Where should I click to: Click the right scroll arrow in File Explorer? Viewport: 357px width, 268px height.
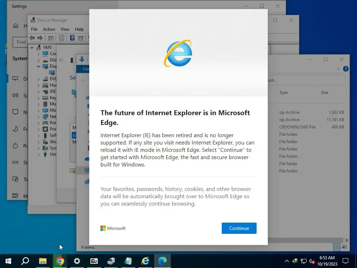point(347,240)
